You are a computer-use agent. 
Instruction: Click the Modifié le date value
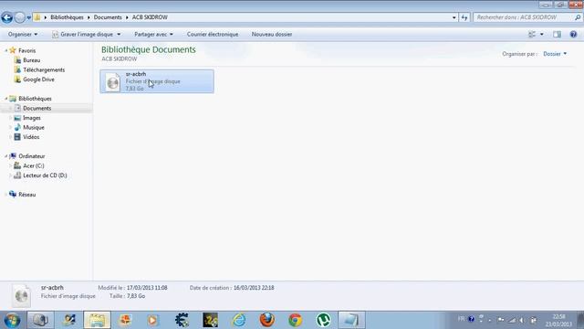[147, 288]
